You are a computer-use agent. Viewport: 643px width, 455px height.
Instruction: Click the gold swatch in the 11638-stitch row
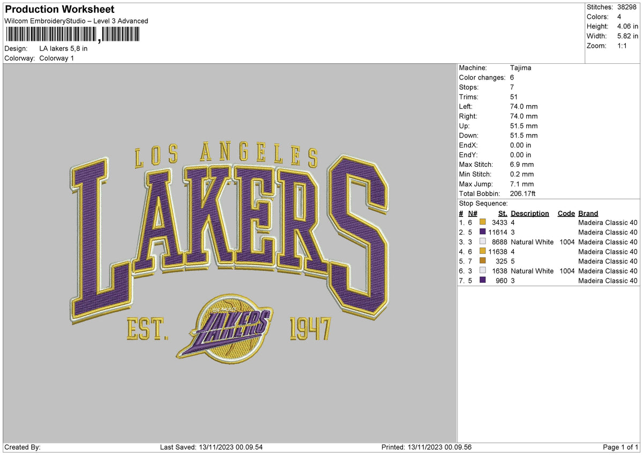pos(483,252)
